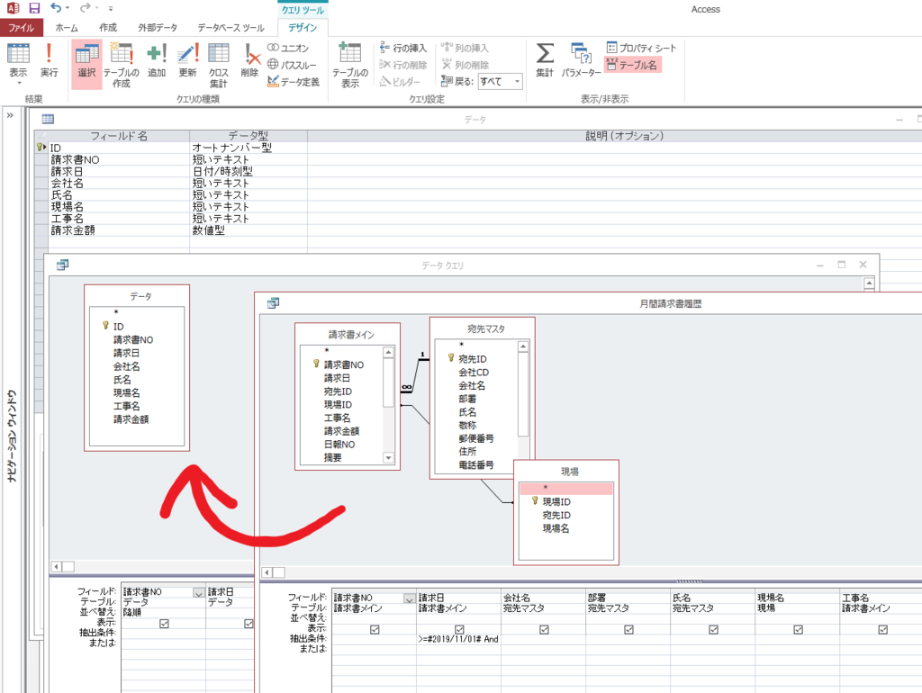Select the クロス集計 (Crosstab) query icon
This screenshot has height=693, width=922.
click(219, 64)
